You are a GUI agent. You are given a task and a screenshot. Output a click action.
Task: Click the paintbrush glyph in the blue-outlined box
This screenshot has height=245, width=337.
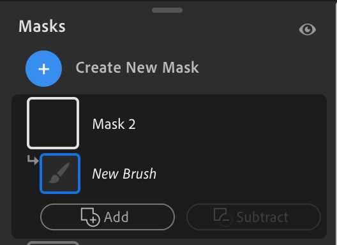(59, 173)
